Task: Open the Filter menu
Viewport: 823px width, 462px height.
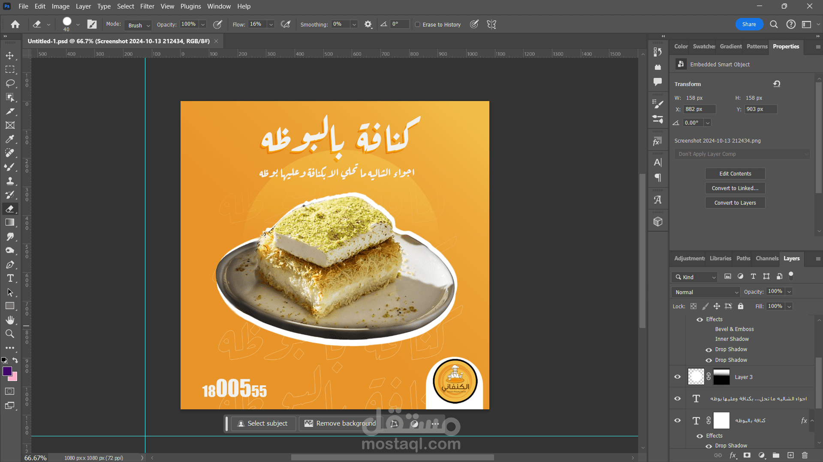Action: coord(147,6)
